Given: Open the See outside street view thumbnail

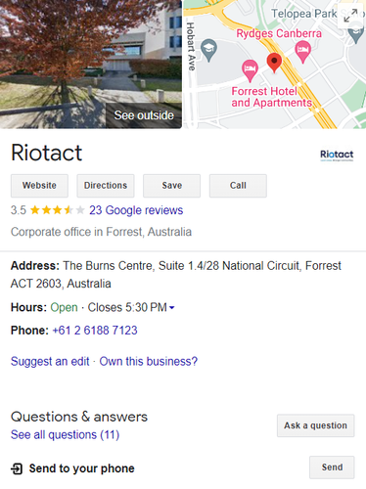Looking at the screenshot, I should point(91,65).
